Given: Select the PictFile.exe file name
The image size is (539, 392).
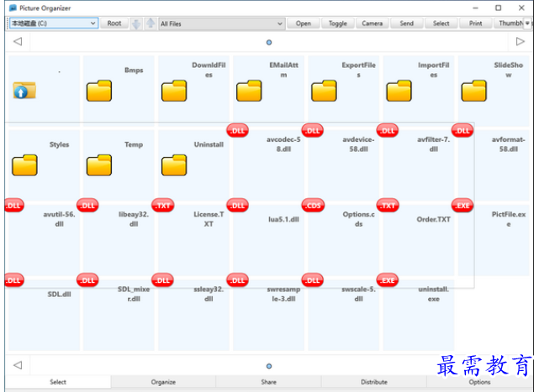Looking at the screenshot, I should [x=509, y=219].
